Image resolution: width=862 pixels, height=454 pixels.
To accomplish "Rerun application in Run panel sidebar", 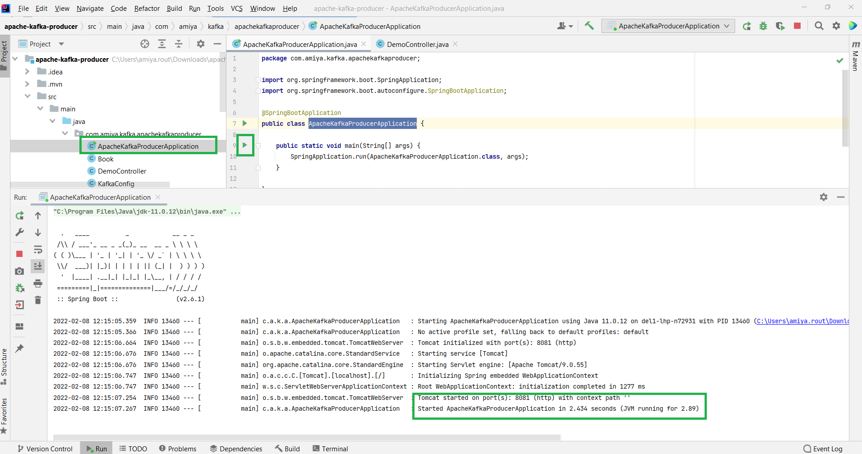I will point(19,216).
